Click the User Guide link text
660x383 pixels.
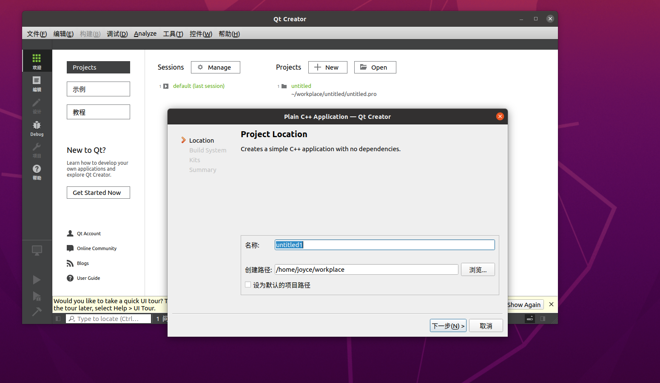[88, 278]
